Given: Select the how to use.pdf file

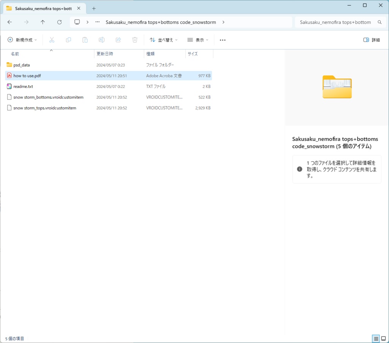Looking at the screenshot, I should coord(108,76).
